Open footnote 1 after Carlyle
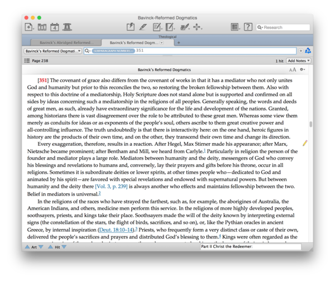The width and height of the screenshot is (335, 281). [x=204, y=150]
